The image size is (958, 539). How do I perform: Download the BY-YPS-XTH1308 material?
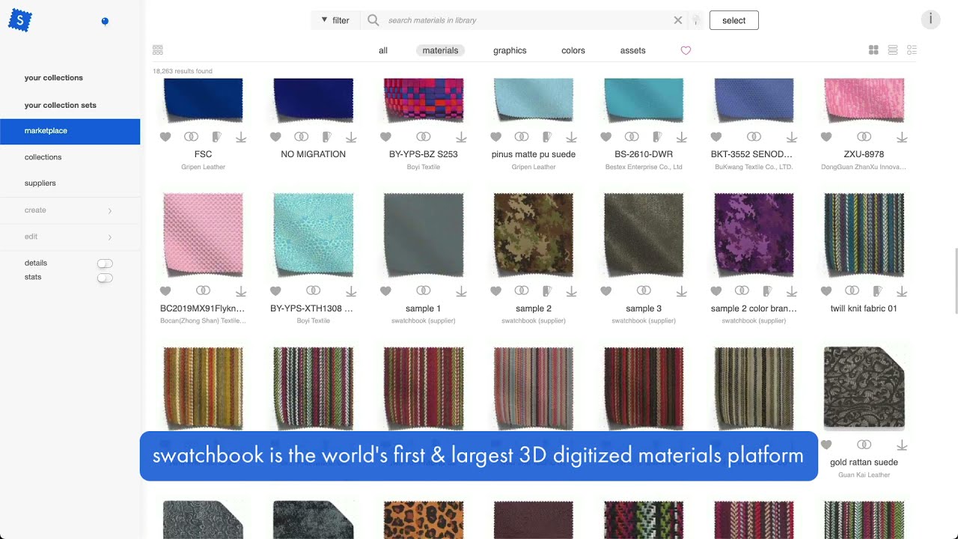point(351,291)
